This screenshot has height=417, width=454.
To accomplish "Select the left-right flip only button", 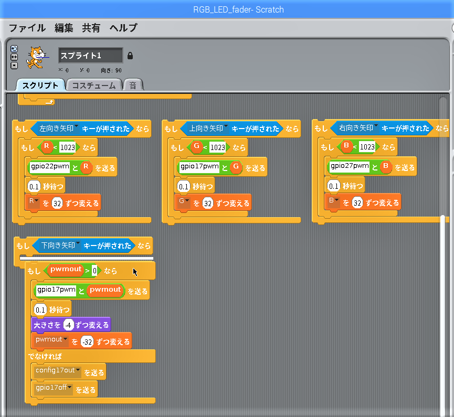I will 14,57.
